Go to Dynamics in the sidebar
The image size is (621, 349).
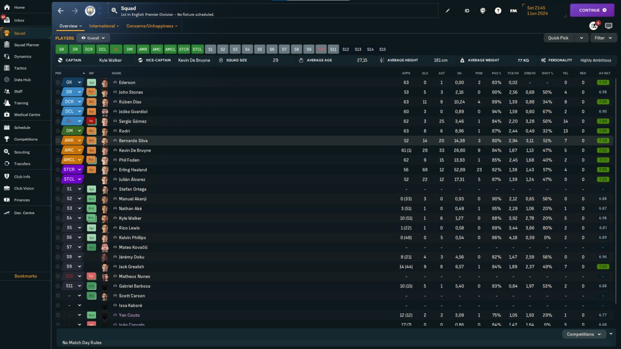23,57
